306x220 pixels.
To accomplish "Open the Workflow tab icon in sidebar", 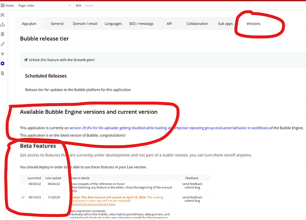I will click(3, 24).
